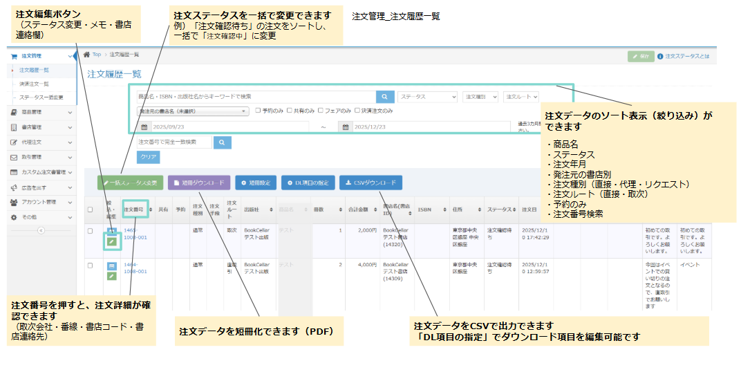Click the info icon beside 注文ステータスとは
The height and width of the screenshot is (381, 741).
[x=660, y=56]
